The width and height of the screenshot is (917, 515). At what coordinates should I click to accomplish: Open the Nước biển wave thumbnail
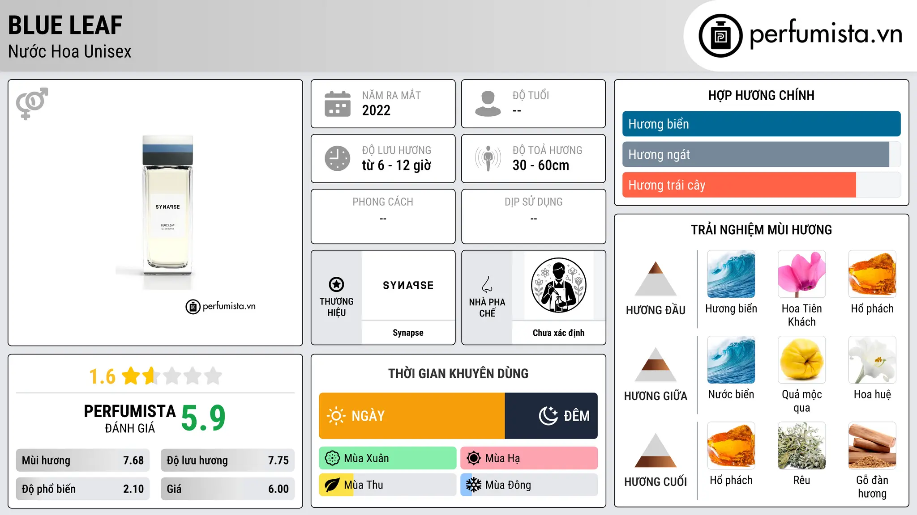point(731,360)
